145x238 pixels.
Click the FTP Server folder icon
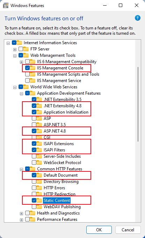[26, 49]
